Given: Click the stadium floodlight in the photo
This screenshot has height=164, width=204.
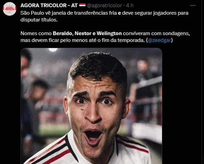Looking at the screenshot, I should pyautogui.click(x=53, y=49).
